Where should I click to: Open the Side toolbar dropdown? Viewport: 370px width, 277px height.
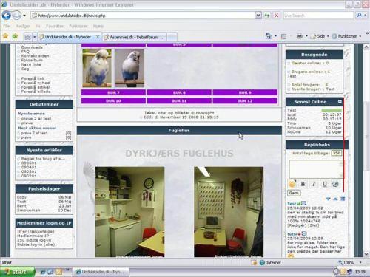point(328,36)
